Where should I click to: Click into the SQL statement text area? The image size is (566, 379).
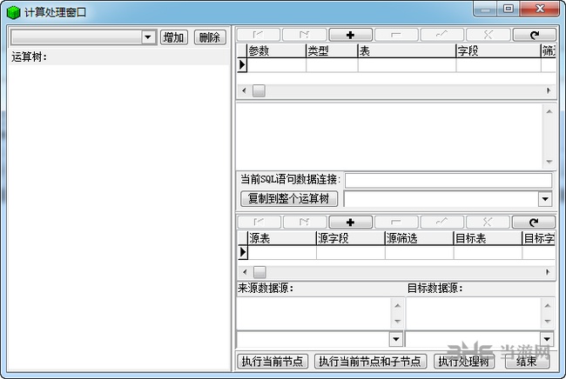pos(389,136)
